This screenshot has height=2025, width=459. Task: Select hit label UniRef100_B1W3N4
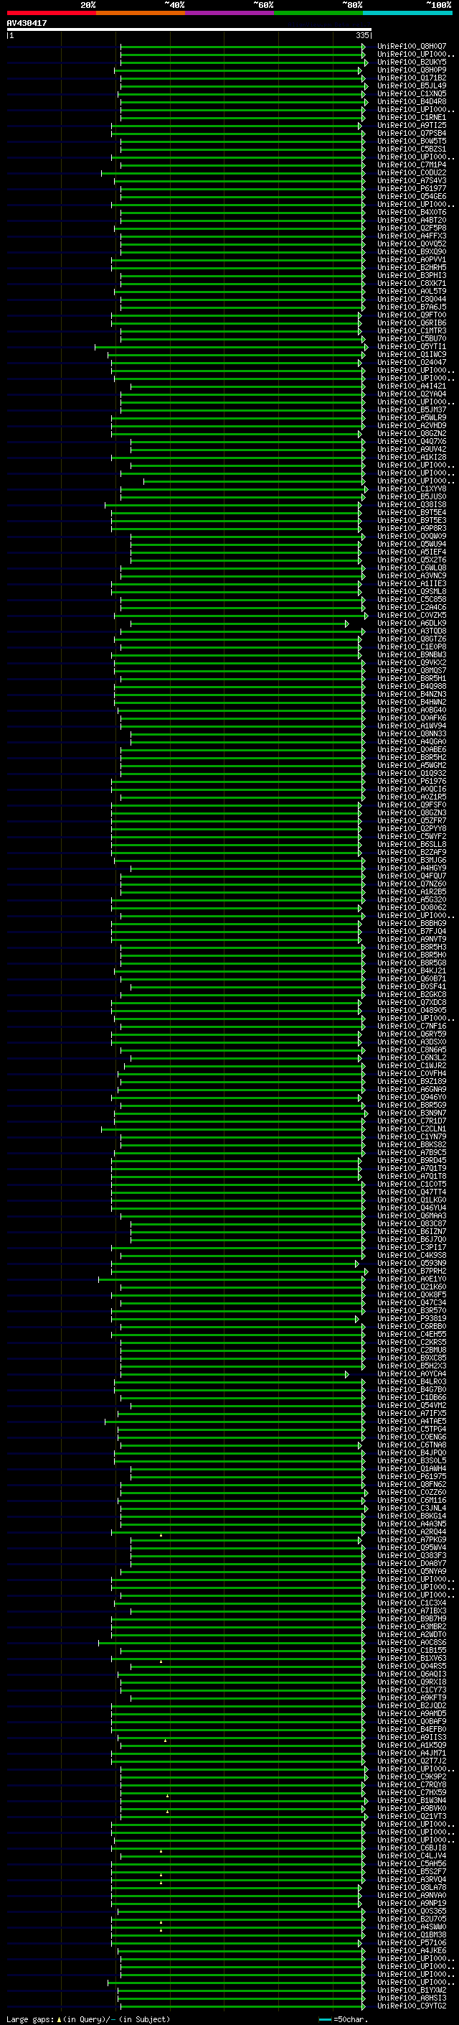click(412, 1800)
